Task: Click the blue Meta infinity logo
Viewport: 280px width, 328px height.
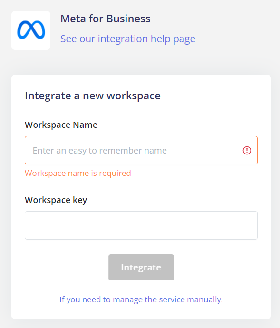Action: pyautogui.click(x=31, y=30)
